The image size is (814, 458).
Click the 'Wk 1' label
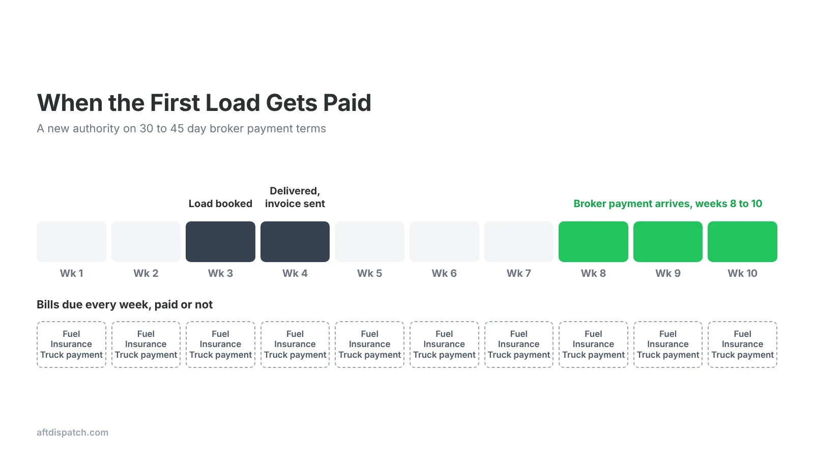pyautogui.click(x=71, y=273)
